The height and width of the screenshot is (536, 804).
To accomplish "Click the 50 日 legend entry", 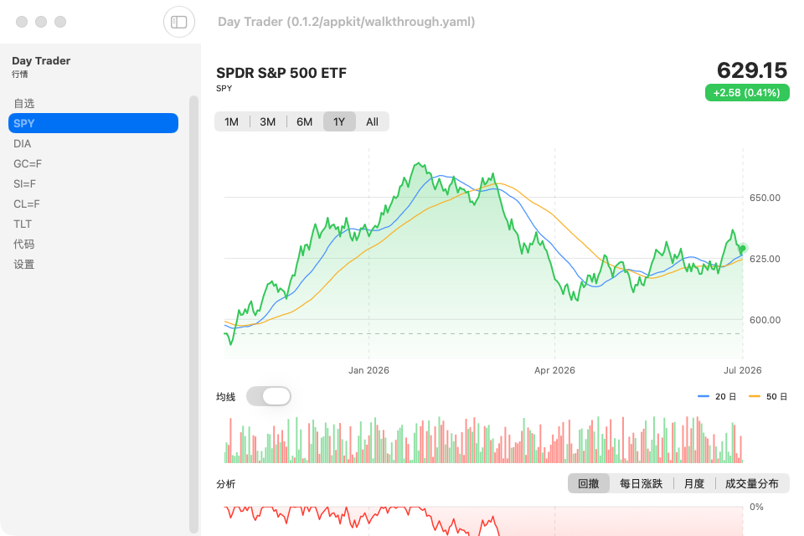I will (768, 396).
